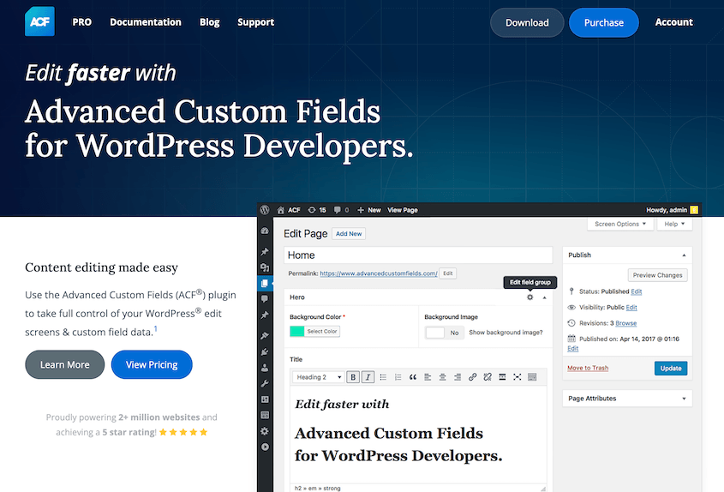Click Add New next to Edit Page
The height and width of the screenshot is (492, 724).
(349, 234)
